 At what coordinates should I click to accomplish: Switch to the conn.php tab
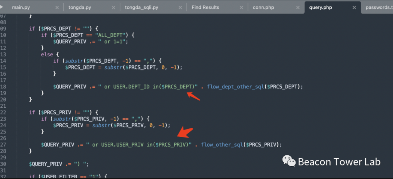263,8
